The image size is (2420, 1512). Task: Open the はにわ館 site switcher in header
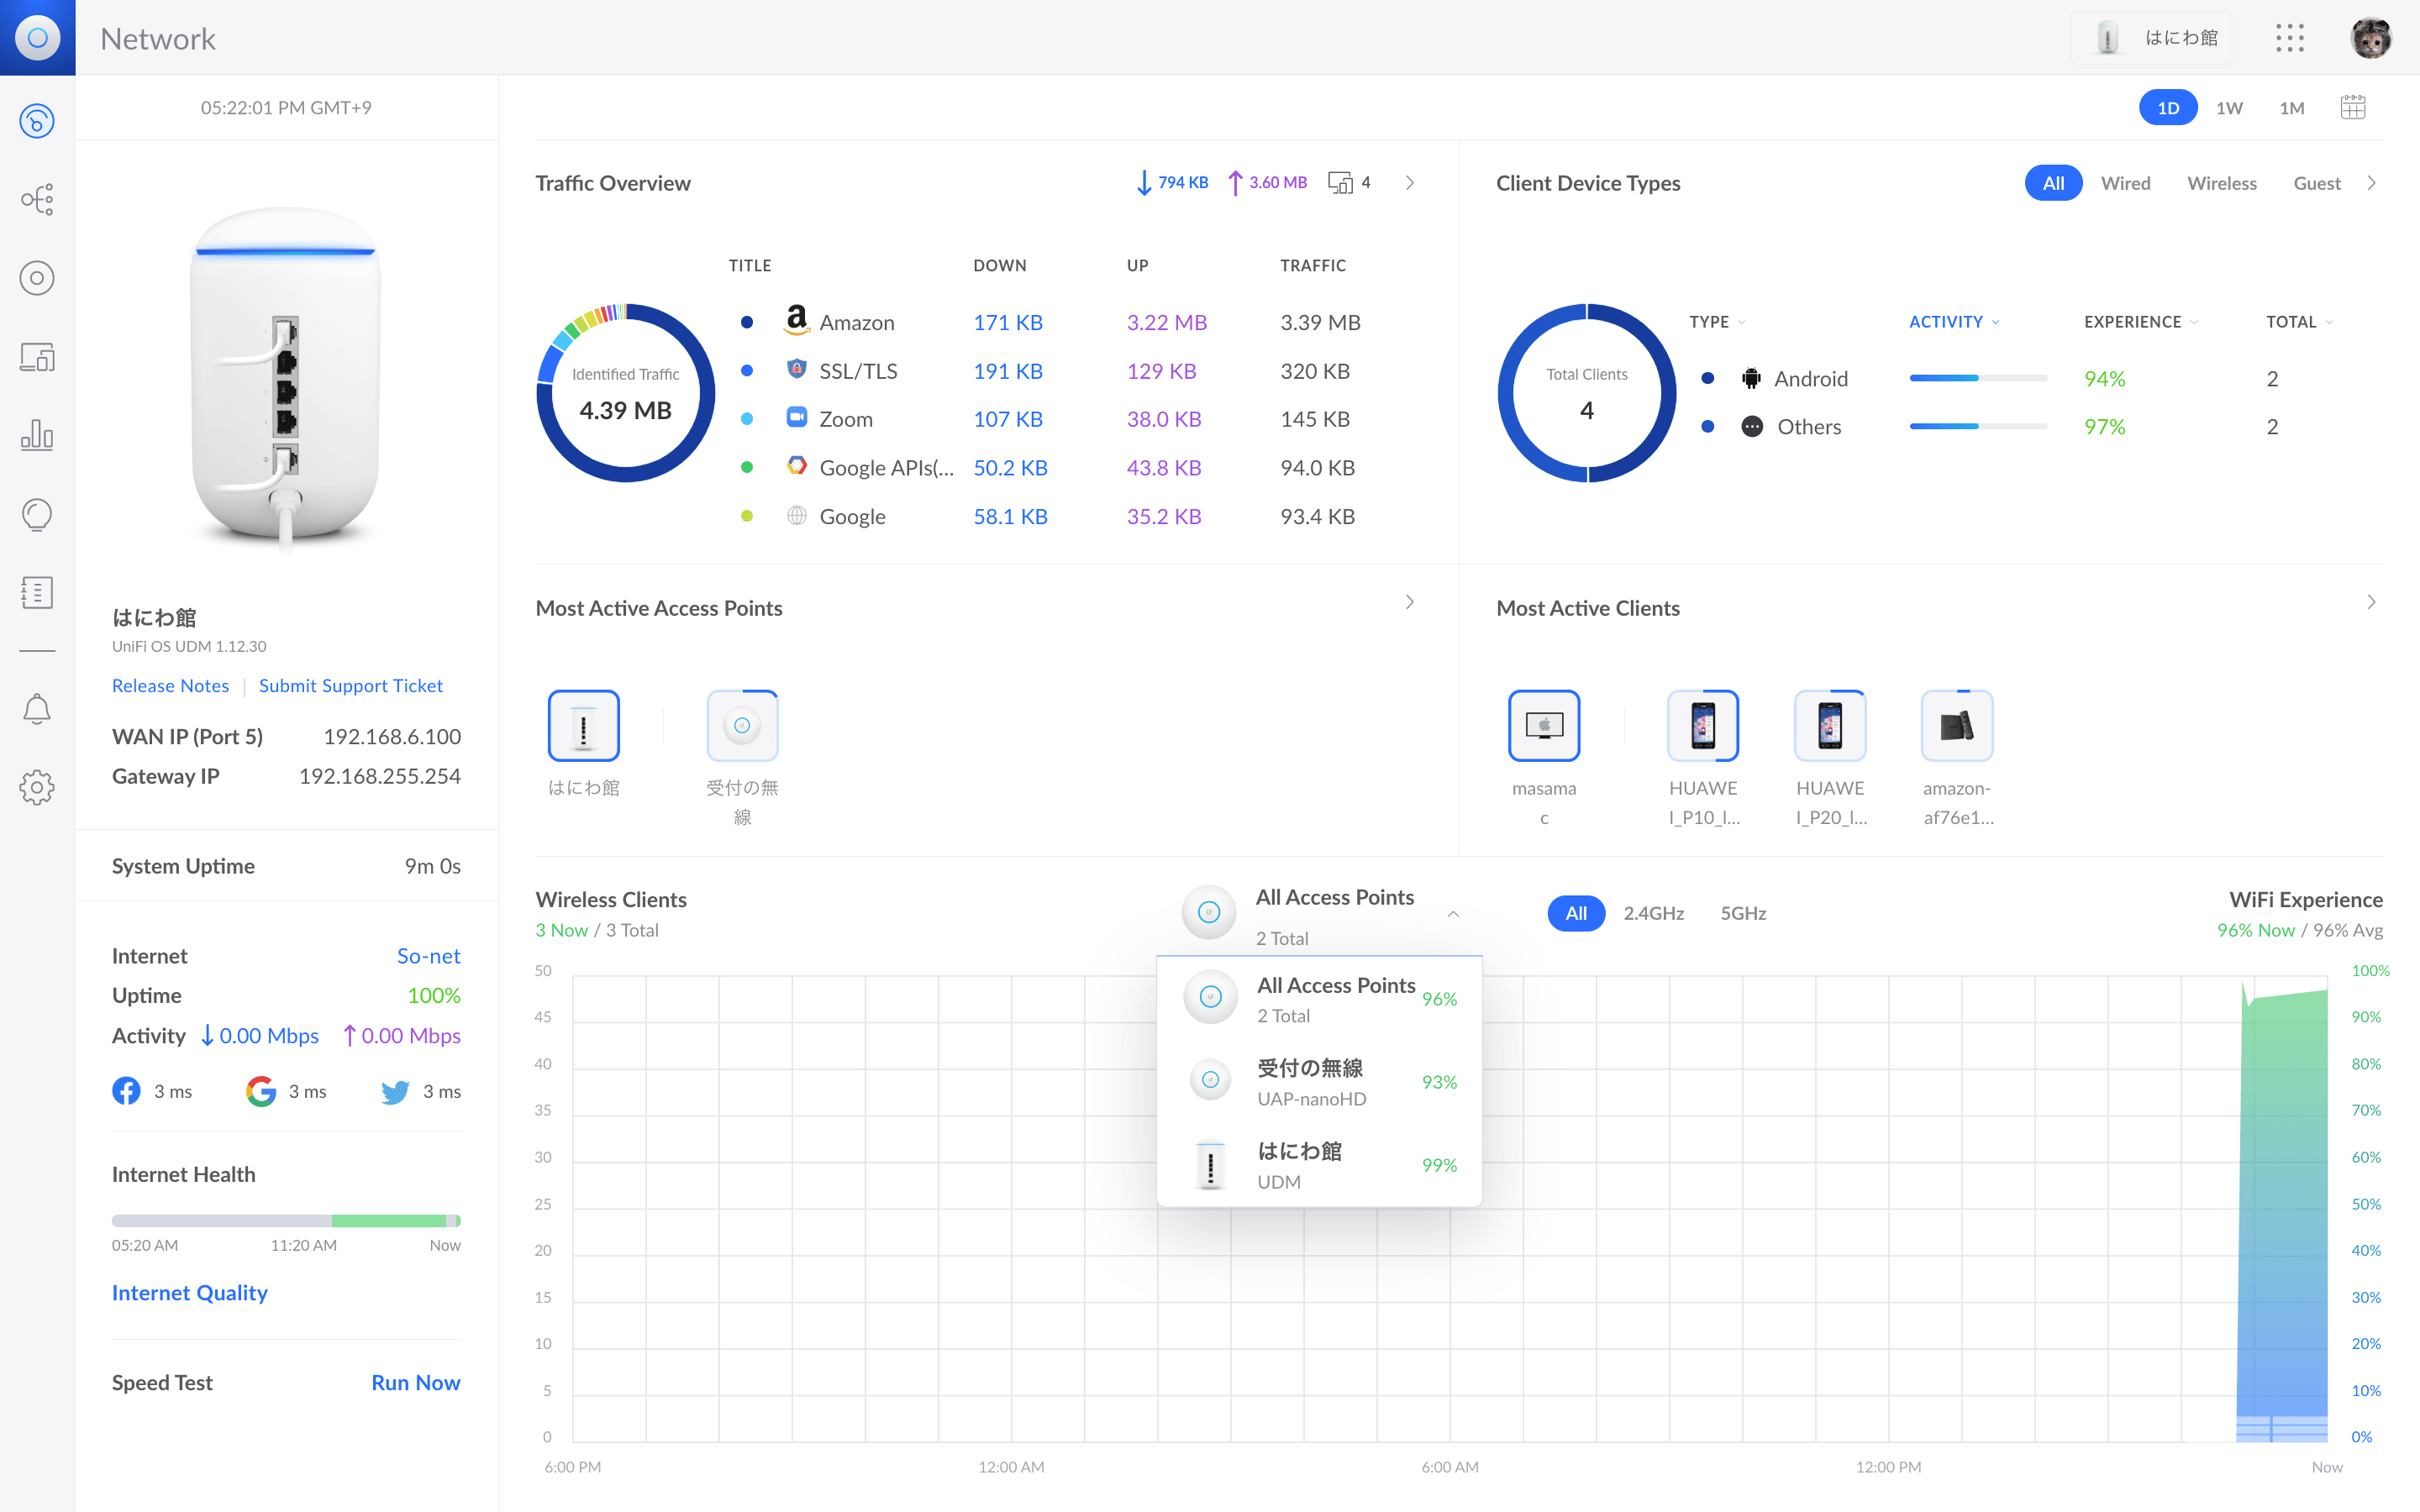click(2150, 38)
